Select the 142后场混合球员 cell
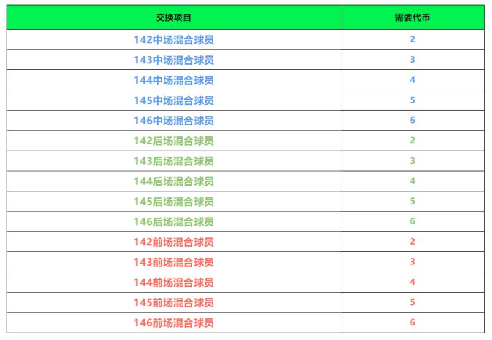Viewport: 492px width, 340px height. [174, 141]
